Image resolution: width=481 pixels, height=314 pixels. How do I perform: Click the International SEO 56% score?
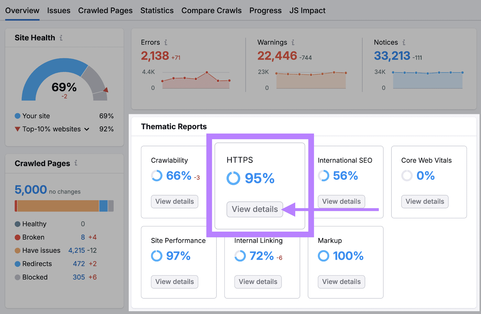tap(345, 176)
